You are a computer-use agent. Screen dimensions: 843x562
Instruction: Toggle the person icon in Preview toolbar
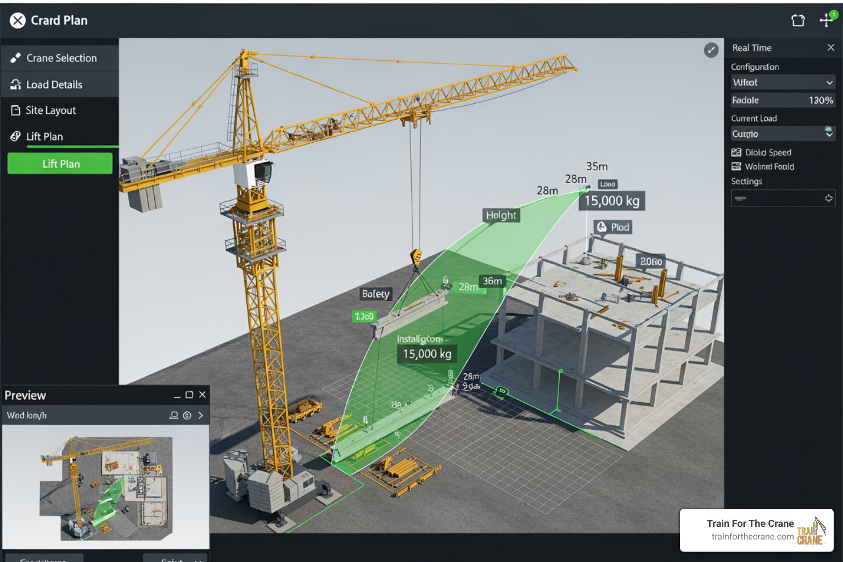pyautogui.click(x=173, y=415)
